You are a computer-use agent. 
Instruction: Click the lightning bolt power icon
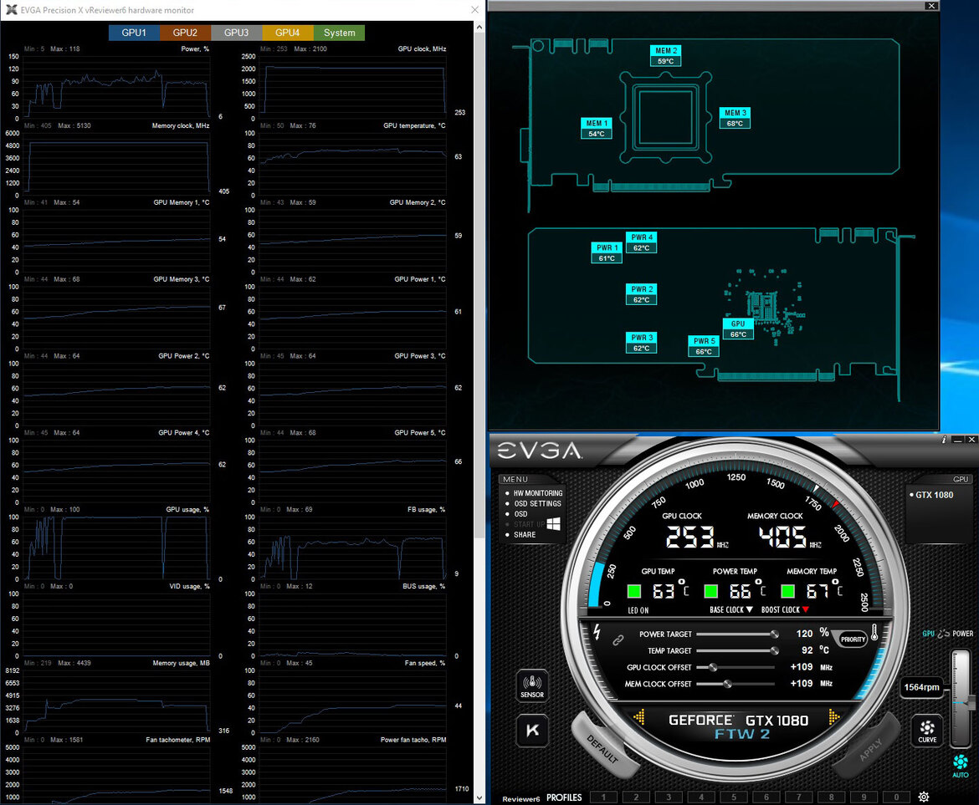point(597,632)
